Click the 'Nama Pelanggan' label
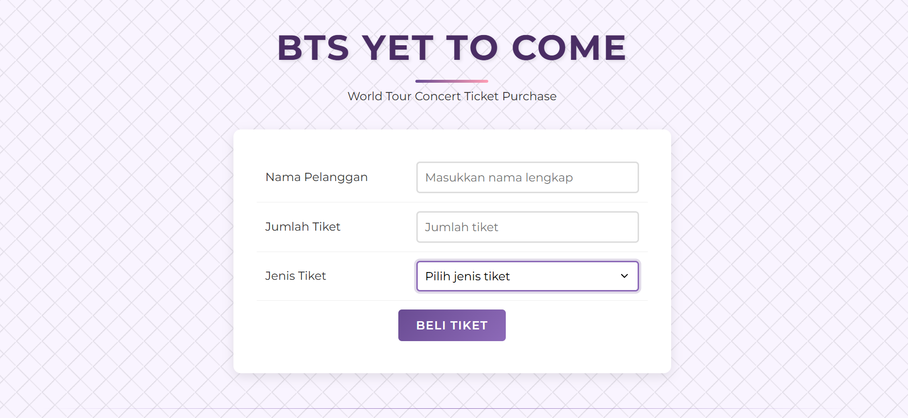 pyautogui.click(x=316, y=177)
